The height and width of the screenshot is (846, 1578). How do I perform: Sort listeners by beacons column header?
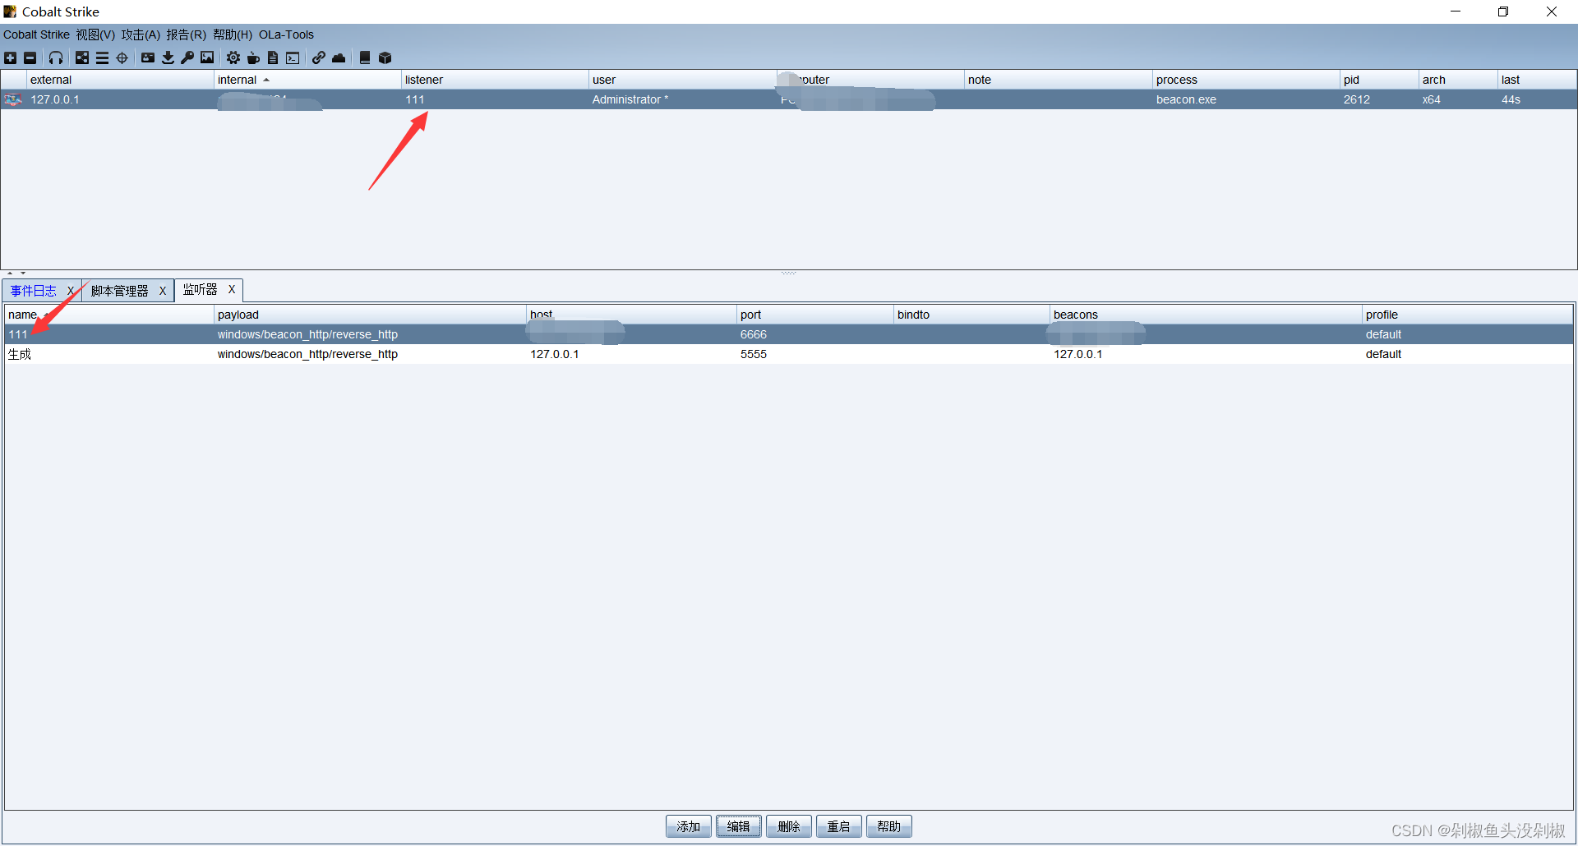pyautogui.click(x=1206, y=315)
